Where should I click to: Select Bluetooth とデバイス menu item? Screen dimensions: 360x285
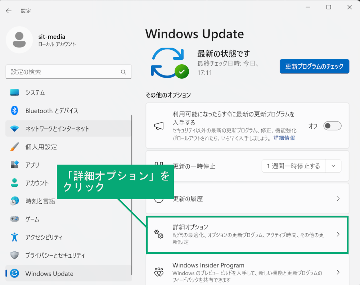point(68,111)
